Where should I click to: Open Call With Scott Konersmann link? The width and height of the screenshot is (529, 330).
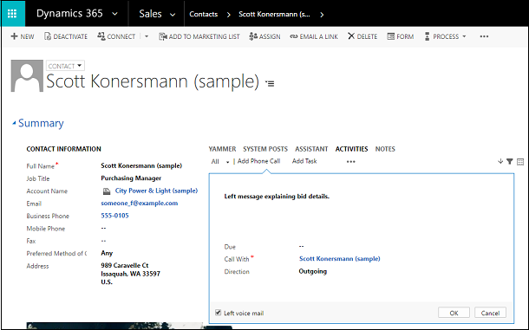tap(339, 258)
